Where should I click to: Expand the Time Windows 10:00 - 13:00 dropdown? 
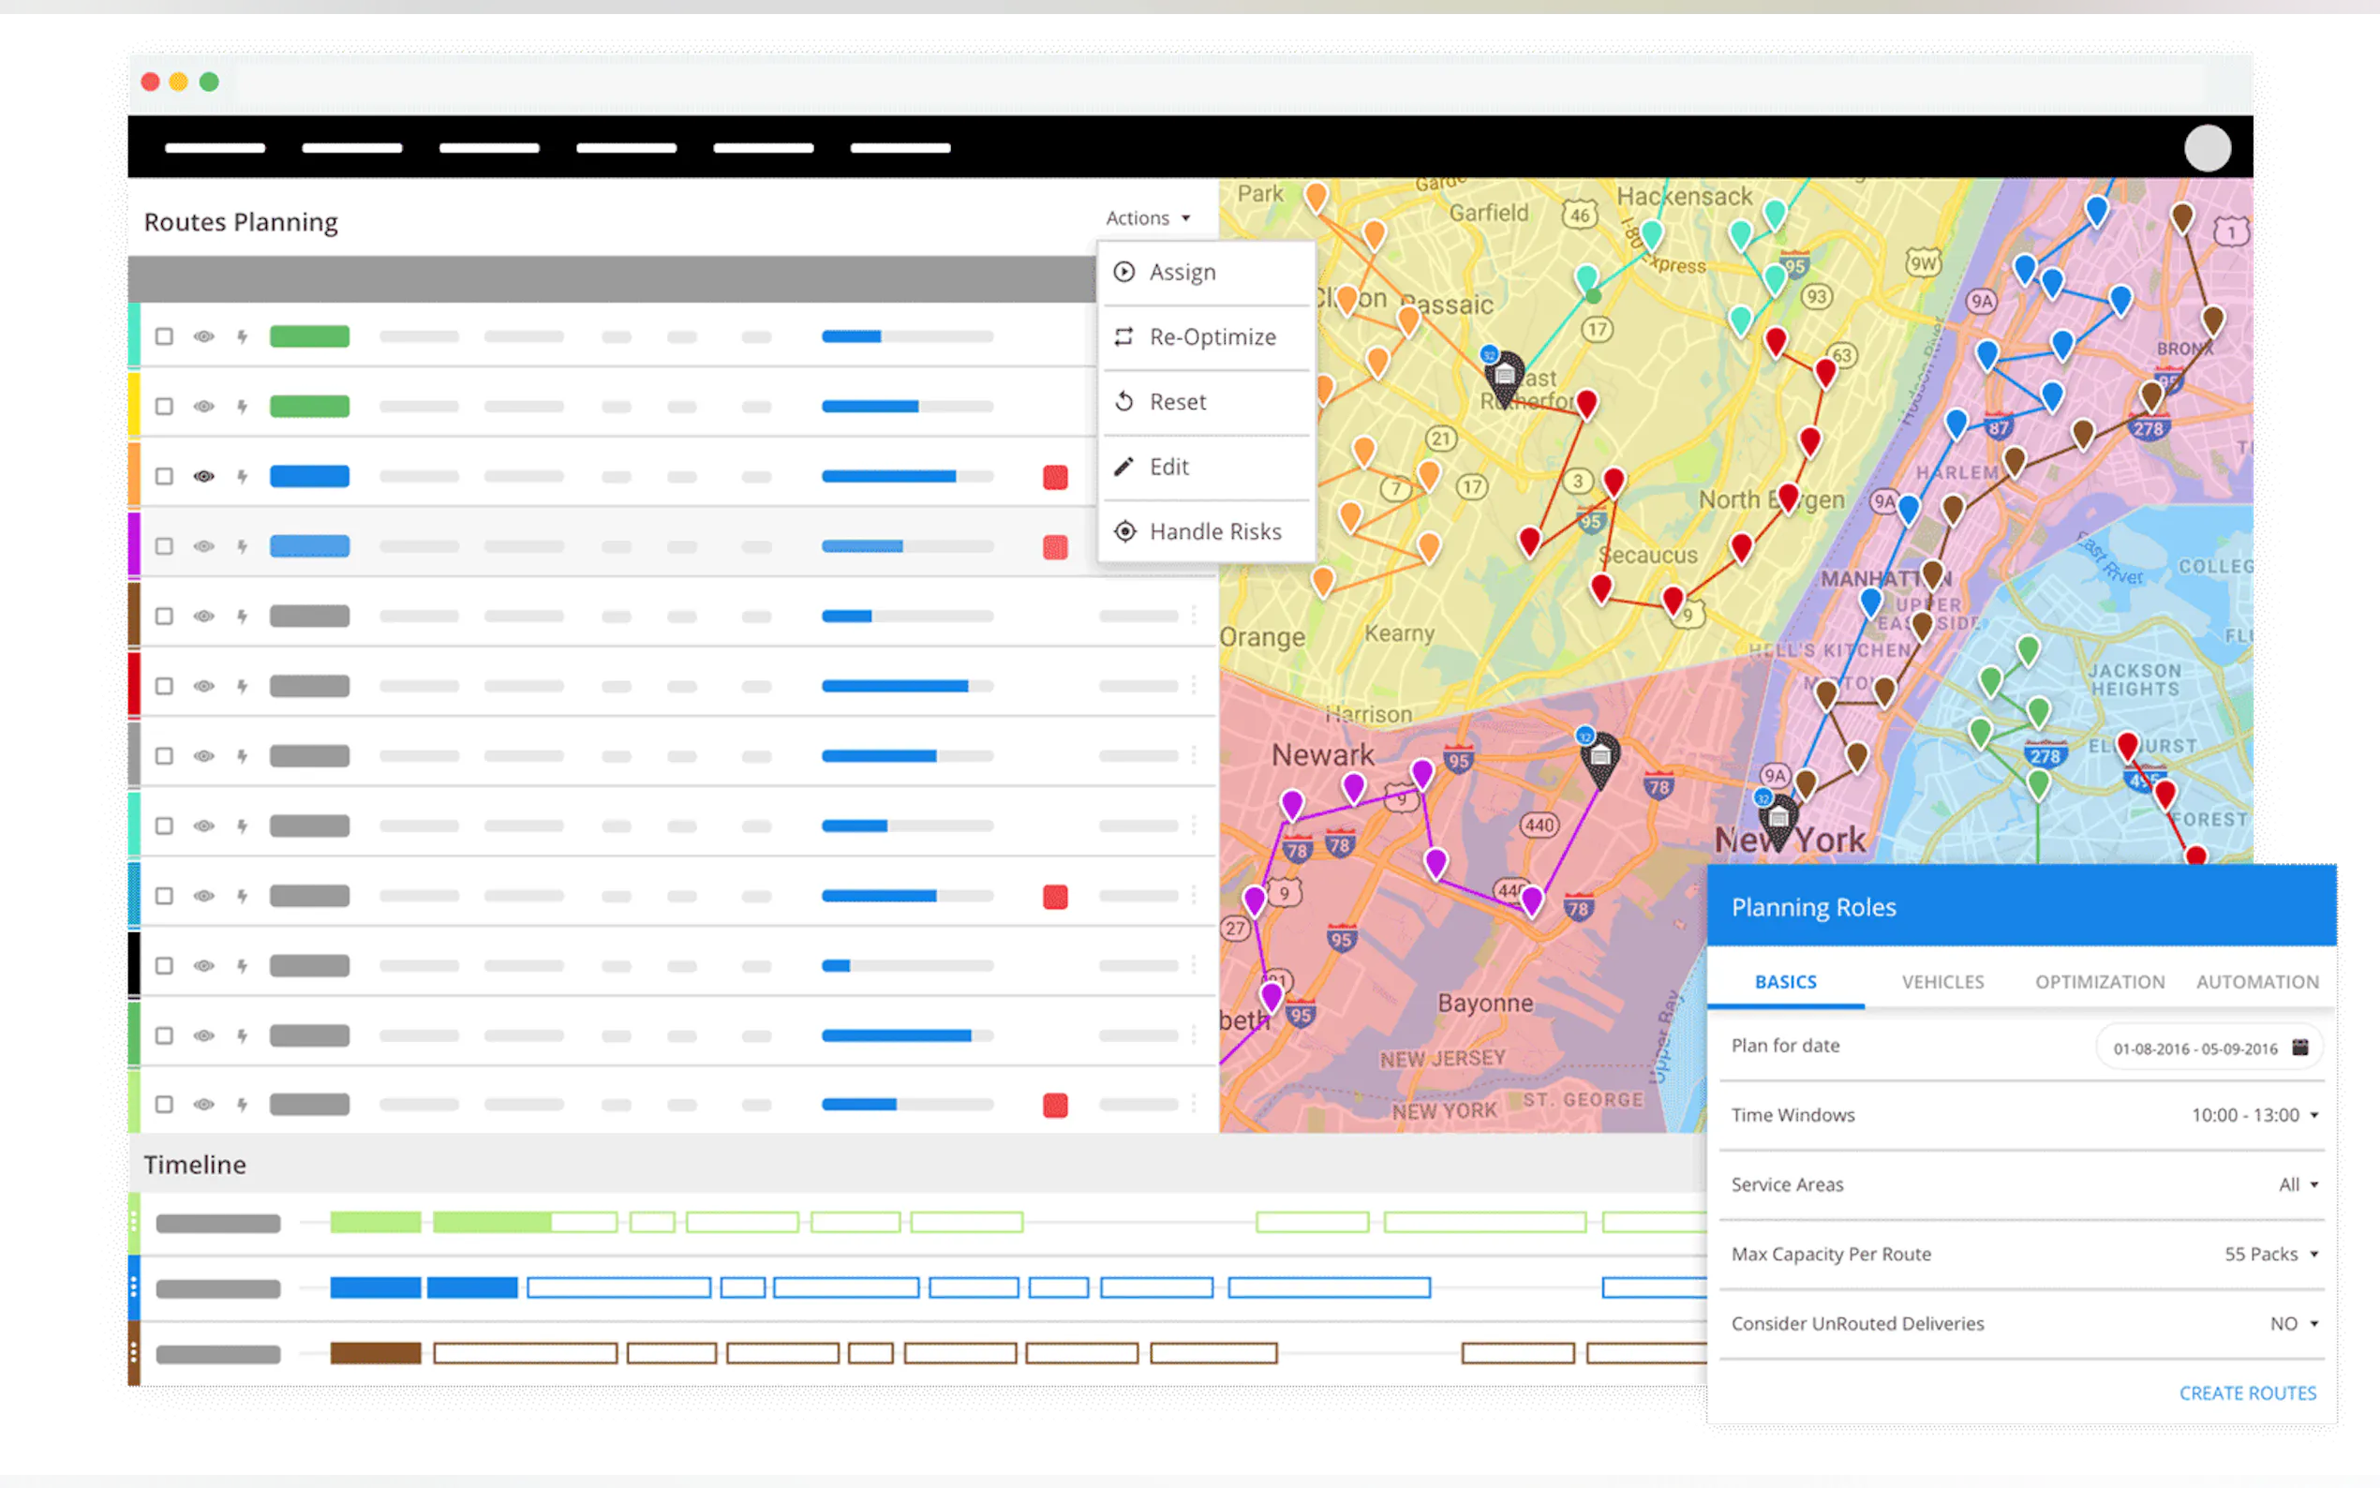pos(2254,1115)
